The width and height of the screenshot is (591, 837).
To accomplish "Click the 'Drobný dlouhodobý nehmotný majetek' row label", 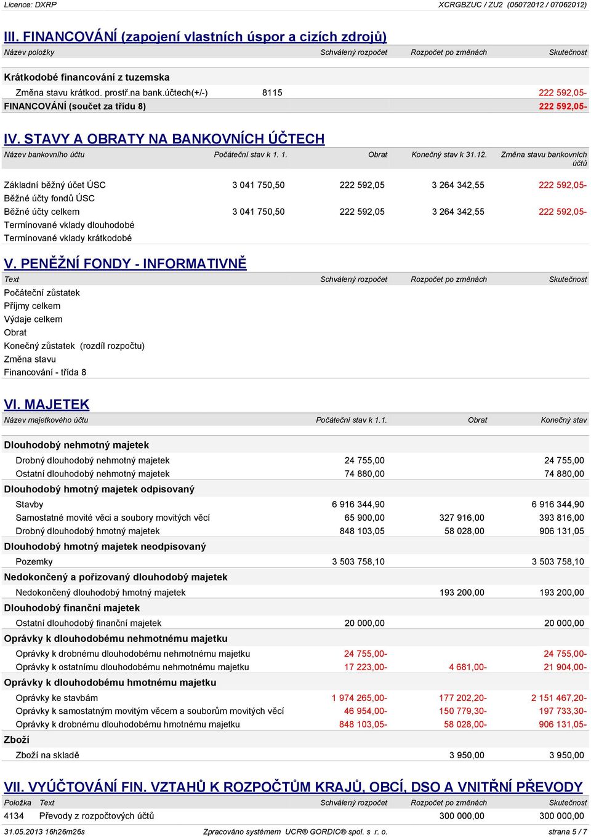I will [92, 460].
